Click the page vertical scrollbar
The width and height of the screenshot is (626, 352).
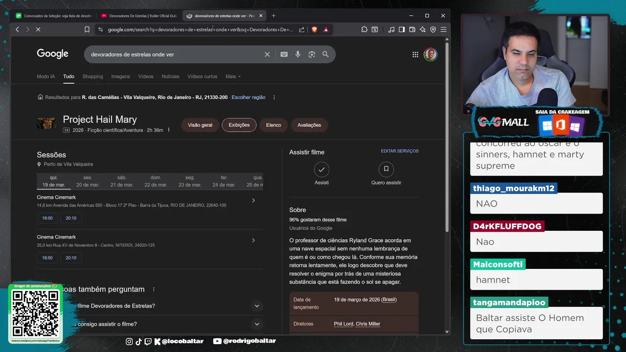447,137
